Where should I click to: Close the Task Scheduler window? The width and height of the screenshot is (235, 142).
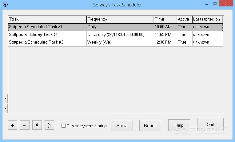tap(226, 3)
